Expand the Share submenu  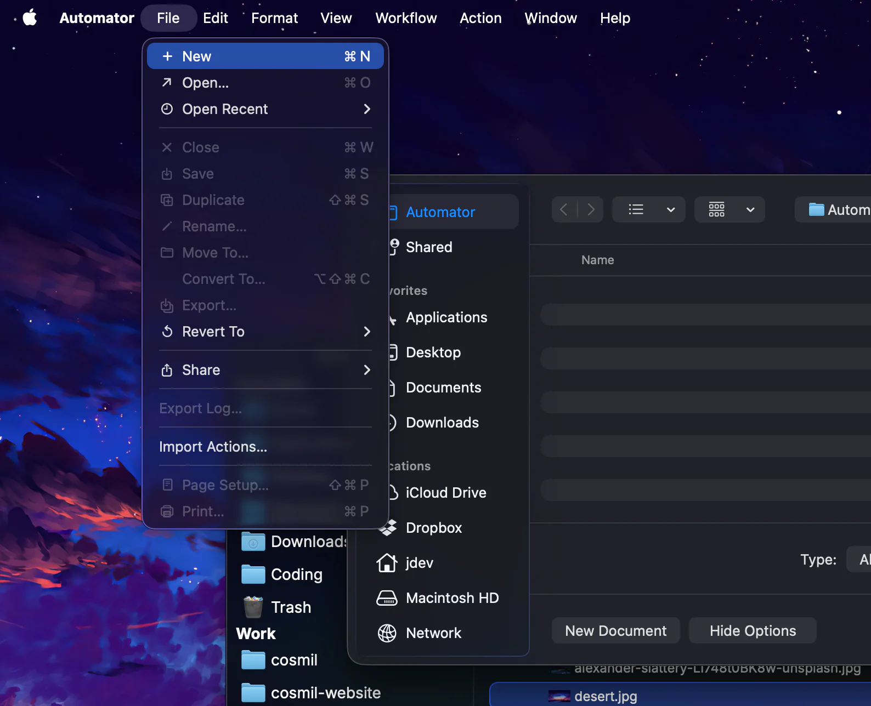(265, 369)
